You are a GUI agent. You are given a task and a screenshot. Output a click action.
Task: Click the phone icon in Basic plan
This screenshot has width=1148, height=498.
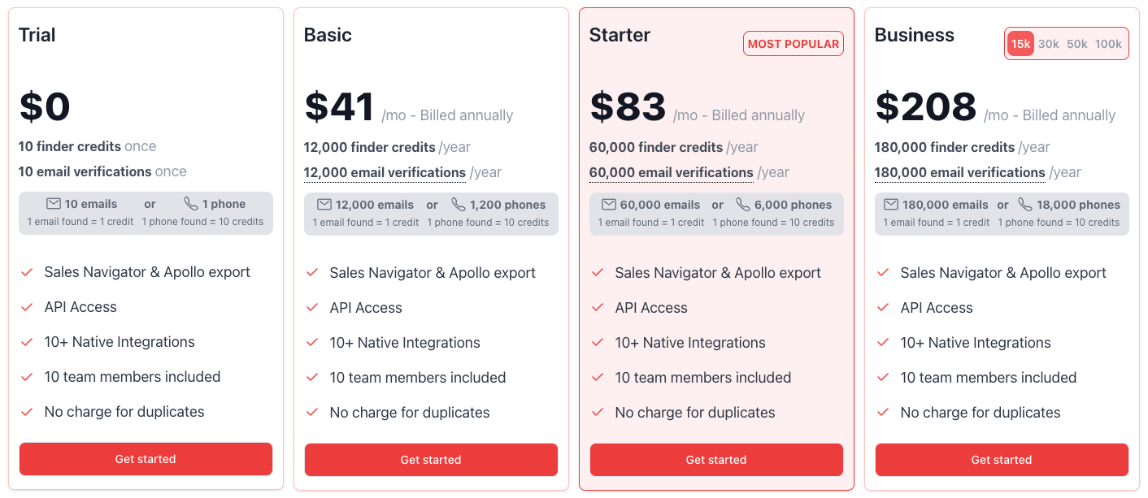(459, 205)
